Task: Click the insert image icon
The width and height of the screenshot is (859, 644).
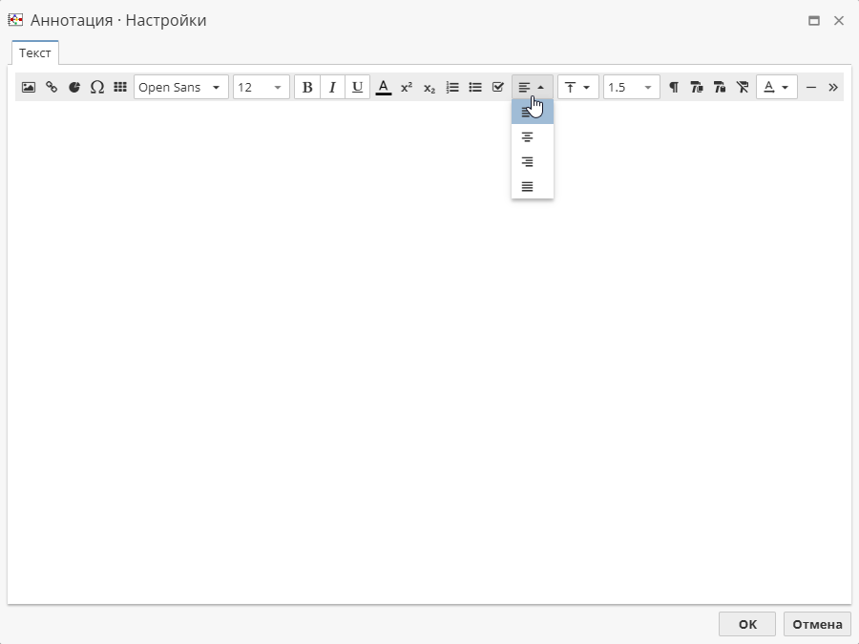Action: pyautogui.click(x=29, y=87)
